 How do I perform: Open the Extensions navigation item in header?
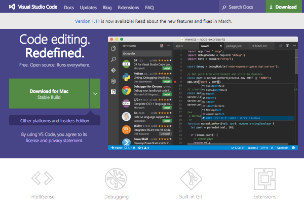click(128, 8)
